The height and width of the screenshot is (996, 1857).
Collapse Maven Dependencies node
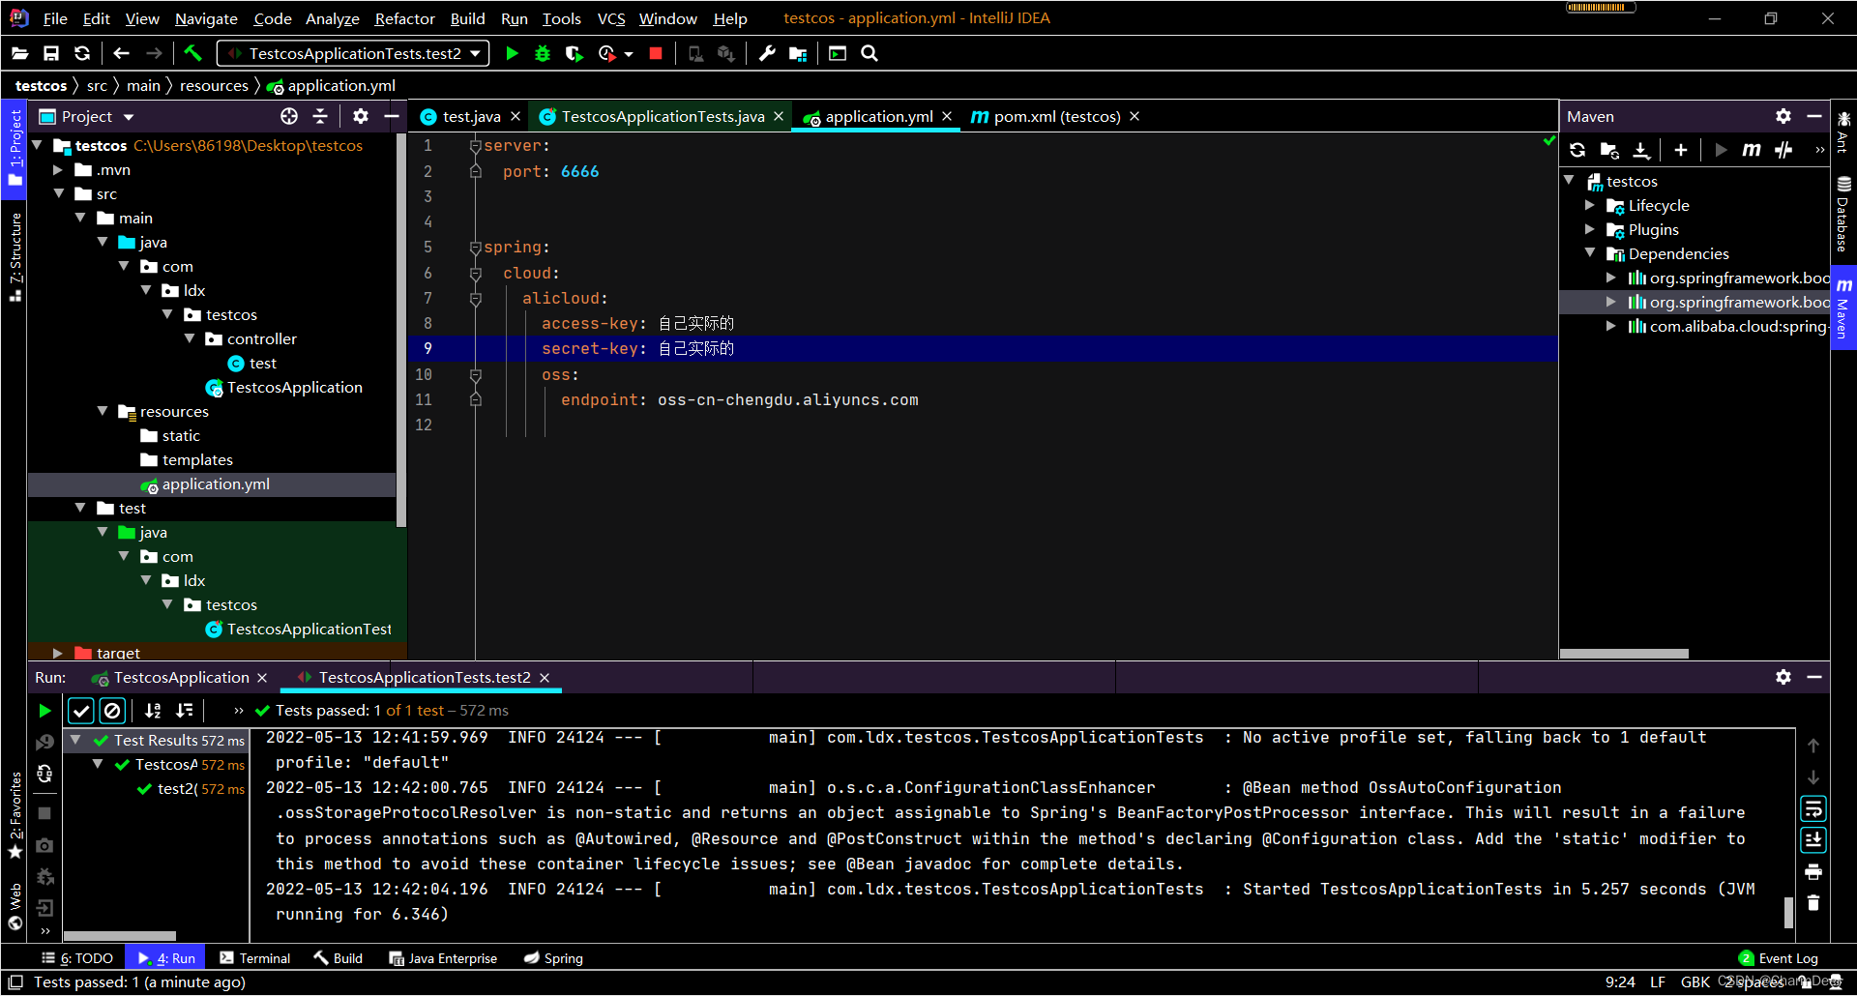click(x=1590, y=253)
